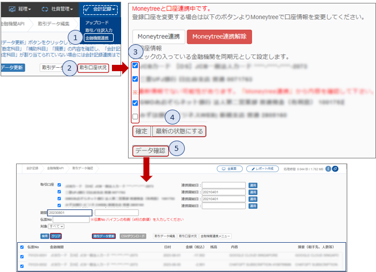Toggle the select-all checkbox beside 伝票No header
The width and height of the screenshot is (376, 272).
click(x=22, y=247)
